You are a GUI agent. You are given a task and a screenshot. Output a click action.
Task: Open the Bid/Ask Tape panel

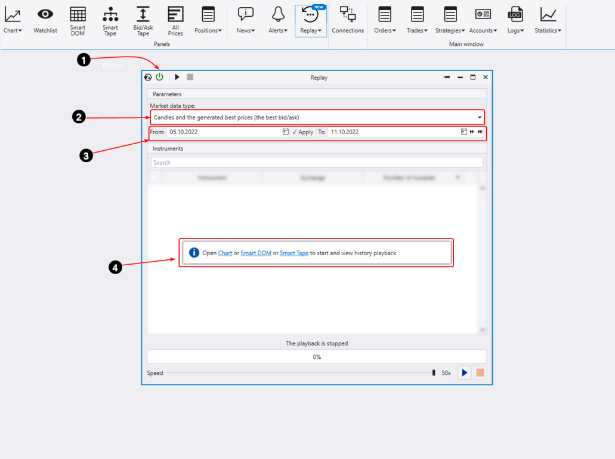[143, 20]
